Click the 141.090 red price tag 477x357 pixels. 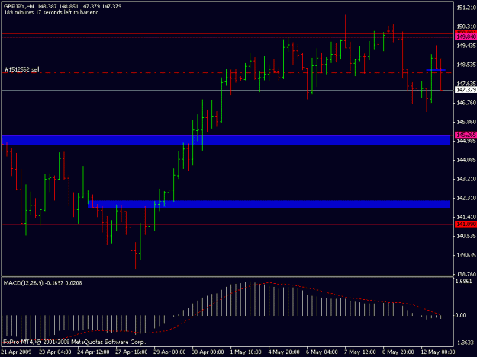[x=466, y=224]
